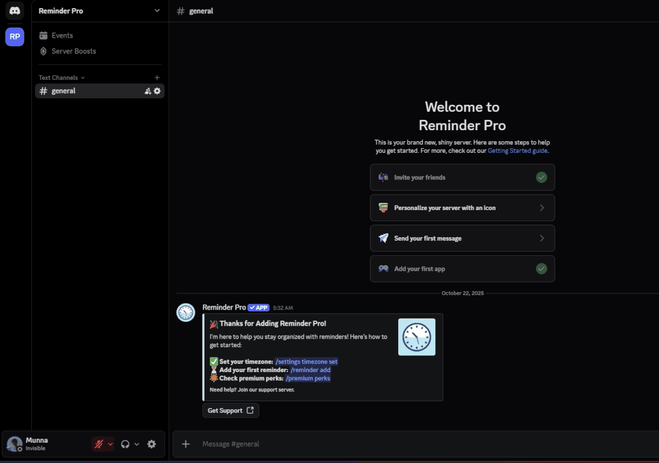Click the Get Support button
Viewport: 659px width, 463px height.
[x=230, y=410]
